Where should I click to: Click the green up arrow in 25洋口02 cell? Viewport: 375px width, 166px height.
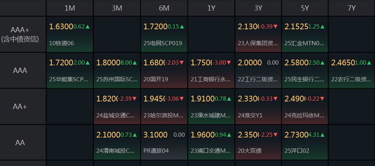coord(323,135)
